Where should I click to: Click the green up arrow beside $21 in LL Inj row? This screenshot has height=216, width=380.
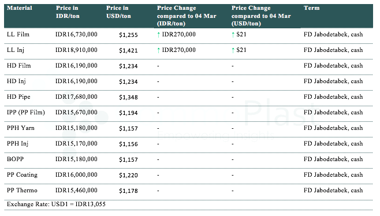tap(233, 50)
